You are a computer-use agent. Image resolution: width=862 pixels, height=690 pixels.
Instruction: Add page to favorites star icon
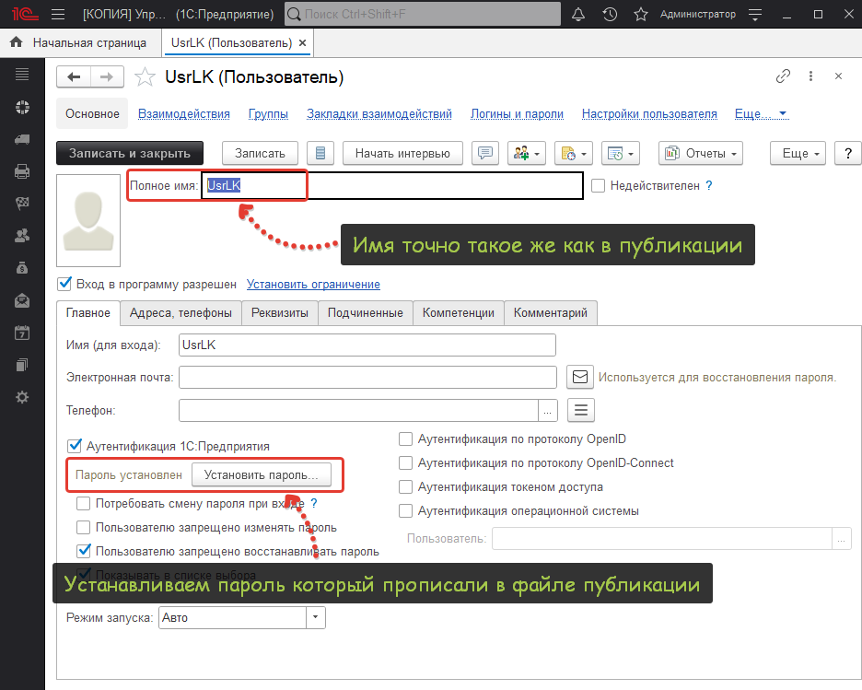pyautogui.click(x=145, y=77)
